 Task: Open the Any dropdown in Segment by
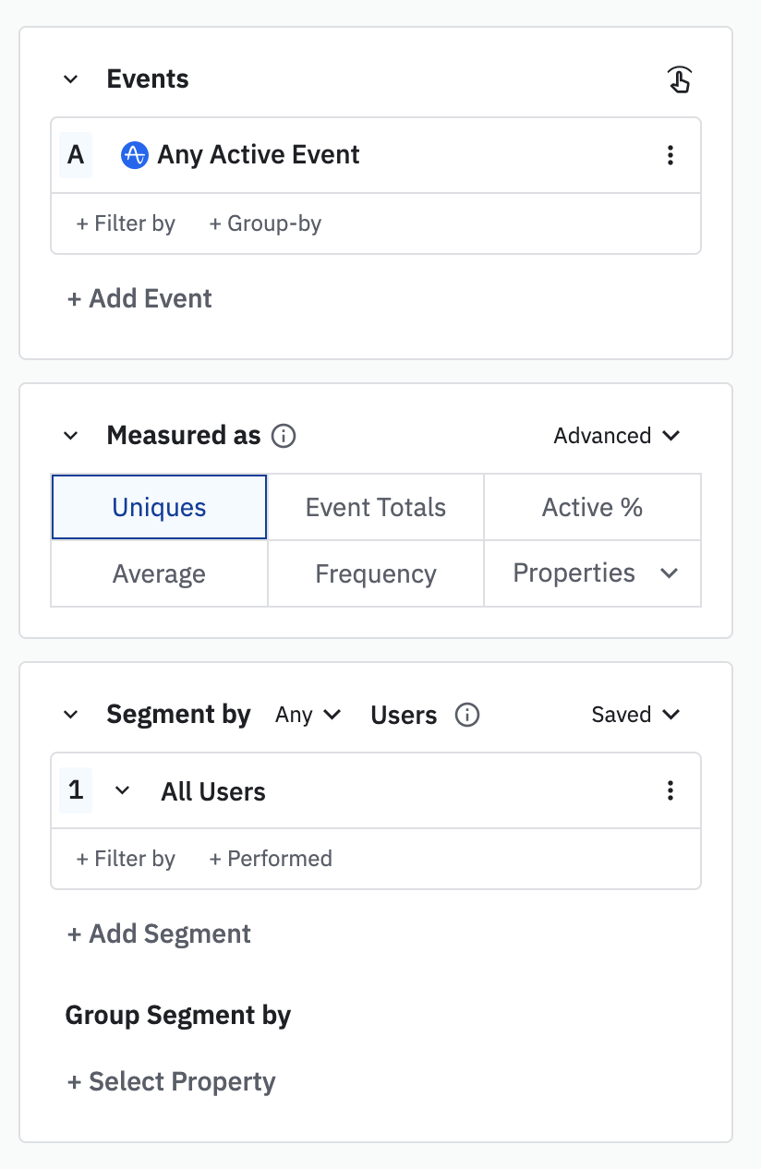(308, 715)
